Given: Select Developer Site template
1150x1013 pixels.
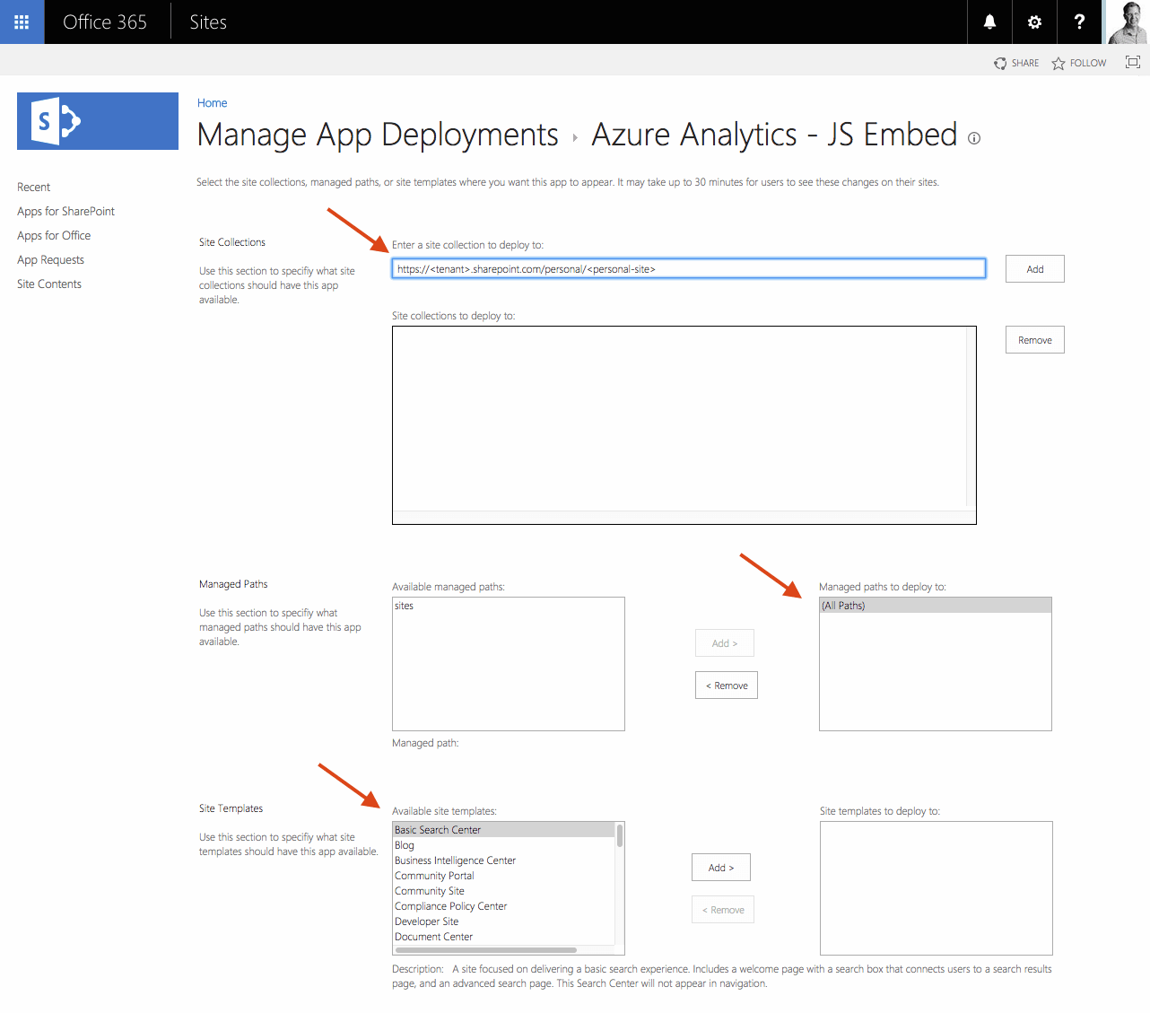Looking at the screenshot, I should click(x=504, y=921).
